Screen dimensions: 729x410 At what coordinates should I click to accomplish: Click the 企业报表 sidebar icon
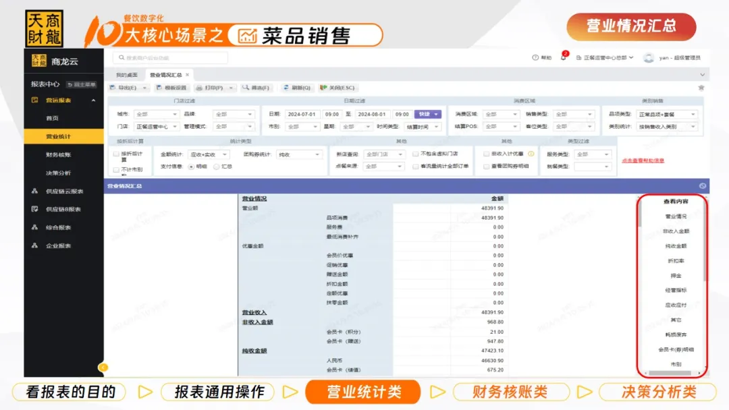tap(34, 245)
